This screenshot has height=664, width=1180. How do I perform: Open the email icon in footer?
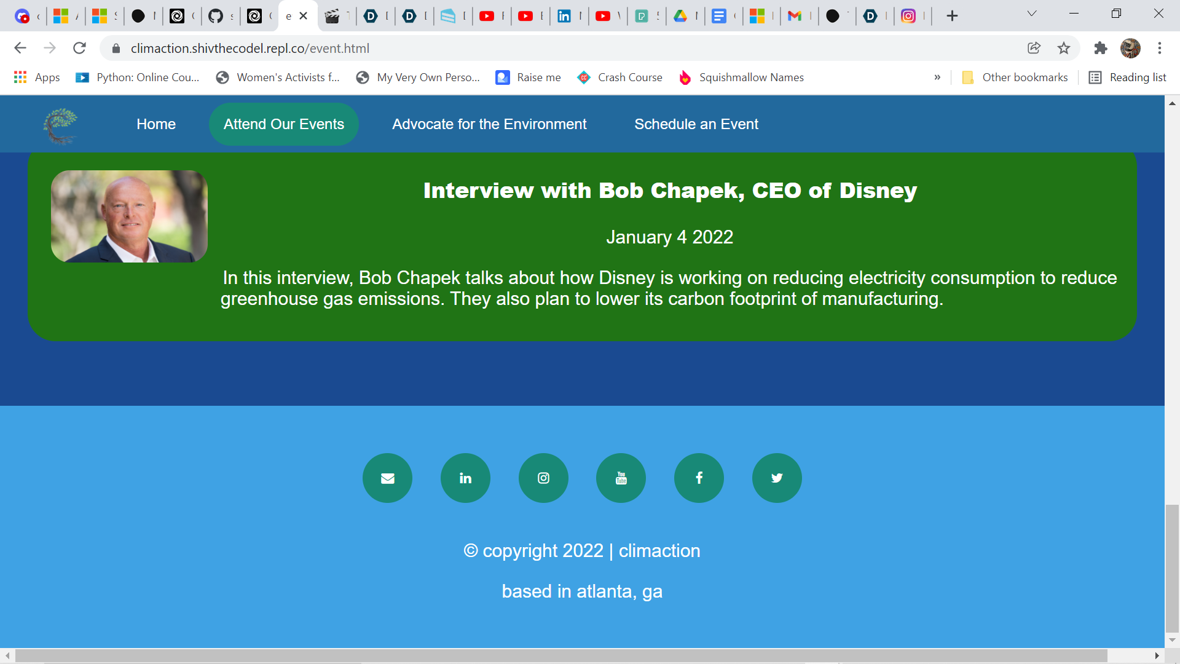point(387,478)
